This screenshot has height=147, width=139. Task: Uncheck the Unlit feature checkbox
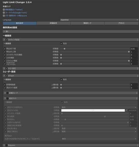(5, 58)
